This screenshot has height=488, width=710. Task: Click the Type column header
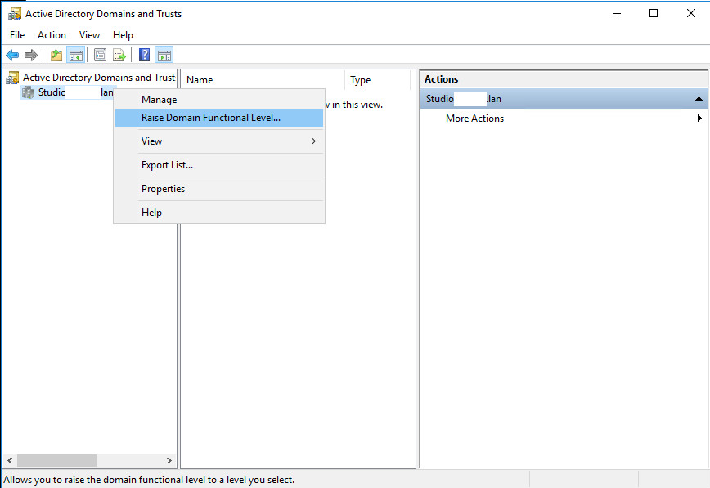(x=377, y=80)
